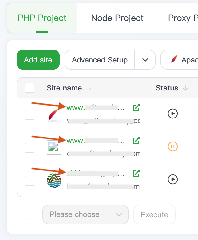Click the green Add site button
Image resolution: width=198 pixels, height=240 pixels.
[x=38, y=60]
